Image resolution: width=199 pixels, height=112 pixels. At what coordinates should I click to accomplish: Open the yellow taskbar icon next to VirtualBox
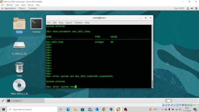(x=118, y=109)
